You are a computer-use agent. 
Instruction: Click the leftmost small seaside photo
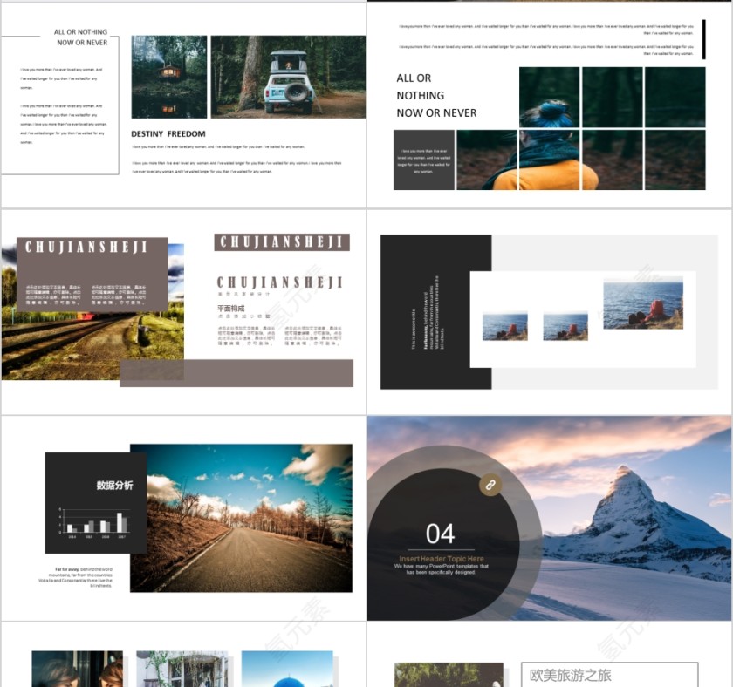(x=504, y=326)
